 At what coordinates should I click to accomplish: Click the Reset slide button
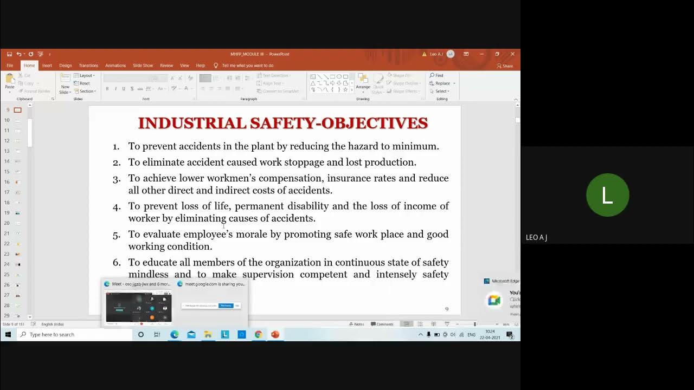(82, 83)
